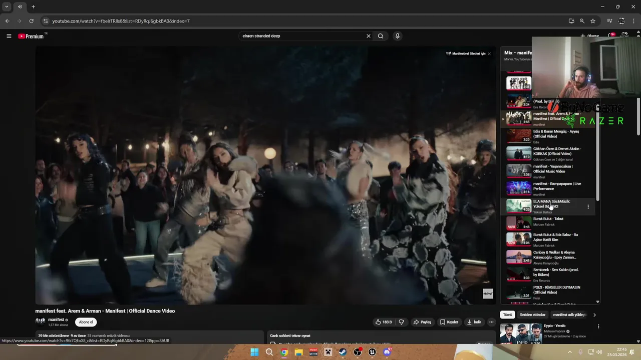Image resolution: width=641 pixels, height=360 pixels.
Task: Clear the search box with the X
Action: point(369,36)
